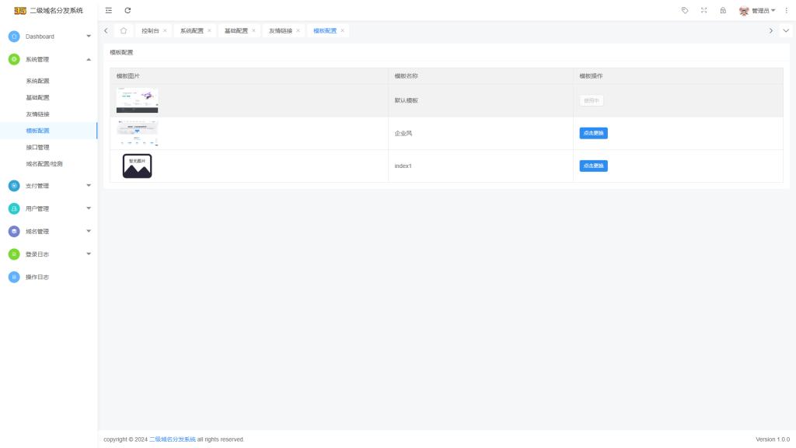The width and height of the screenshot is (796, 448).
Task: Switch to the 基础配置 tab
Action: click(236, 30)
